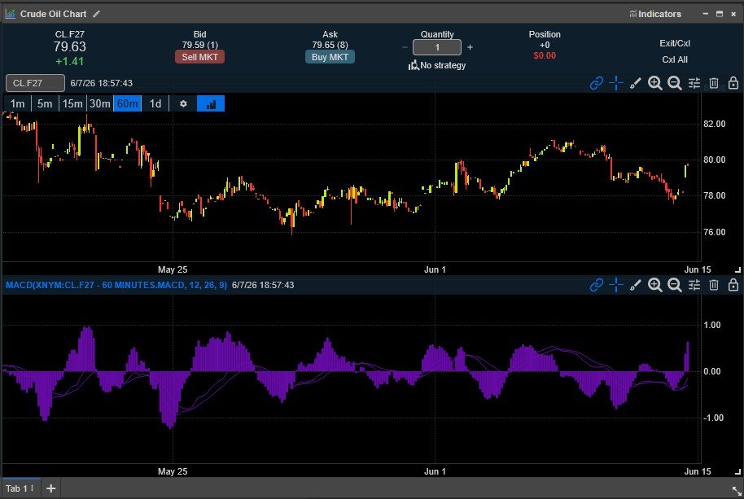
Task: Click the +1.41 change value
Action: coord(70,61)
